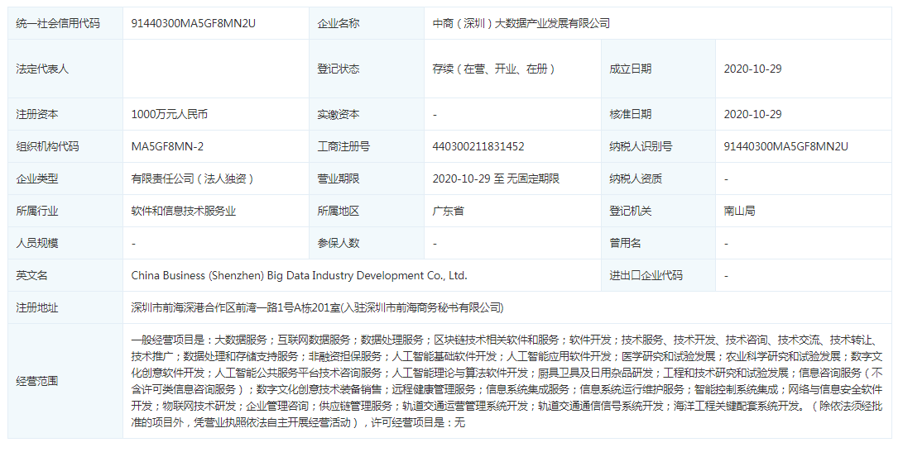This screenshot has height=452, width=903.
Task: Click the 组织机构代码 label
Action: [47, 146]
